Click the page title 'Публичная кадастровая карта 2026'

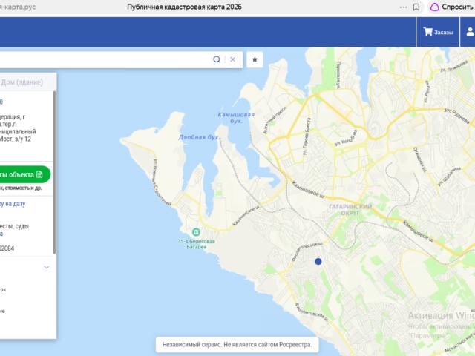(x=184, y=7)
